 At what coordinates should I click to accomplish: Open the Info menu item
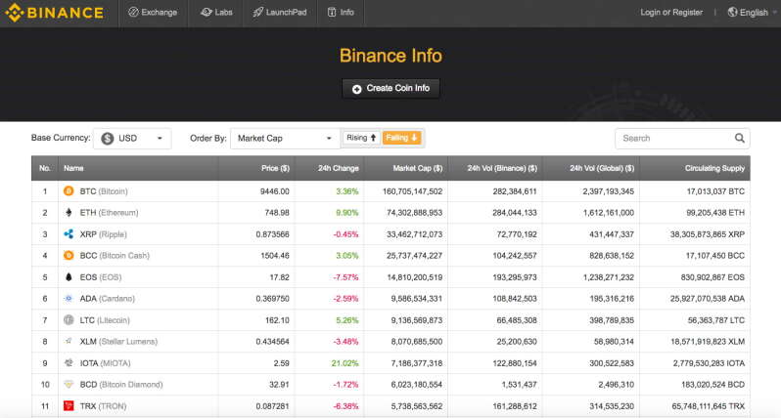click(341, 13)
